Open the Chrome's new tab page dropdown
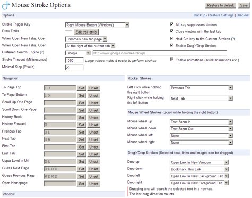This screenshot has width=252, height=198. point(86,39)
